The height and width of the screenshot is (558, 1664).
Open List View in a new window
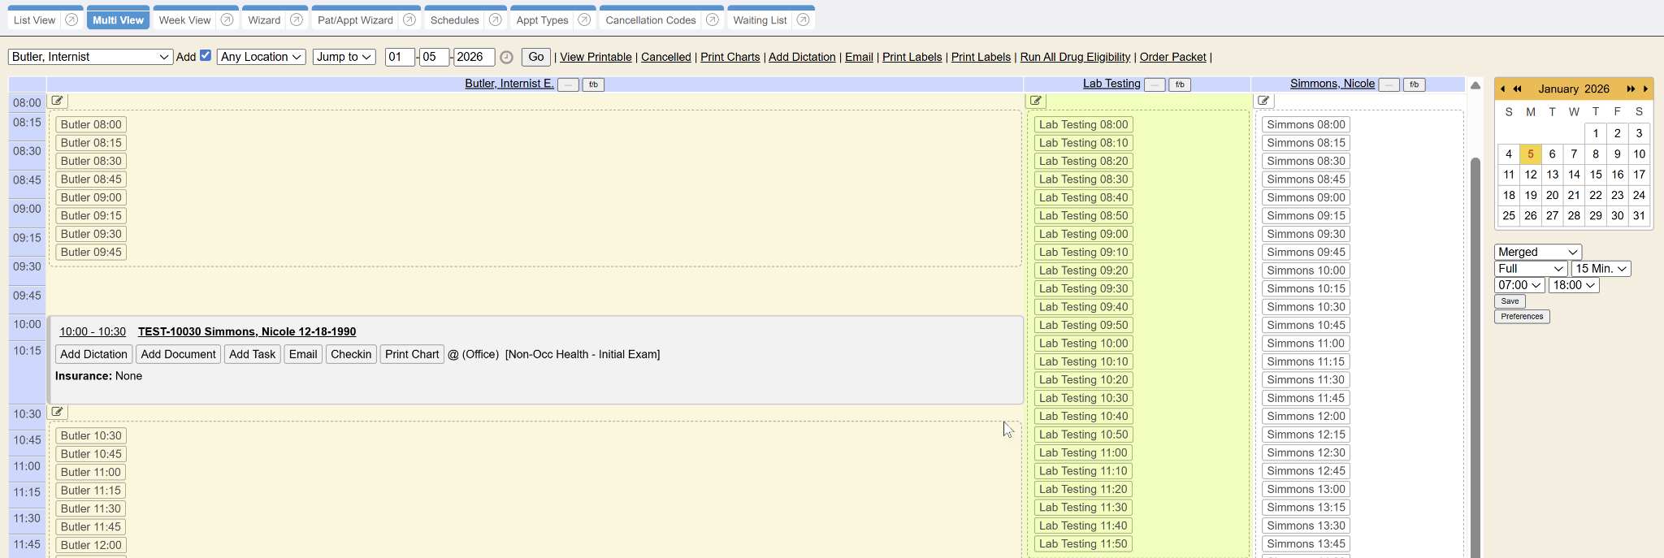click(71, 20)
